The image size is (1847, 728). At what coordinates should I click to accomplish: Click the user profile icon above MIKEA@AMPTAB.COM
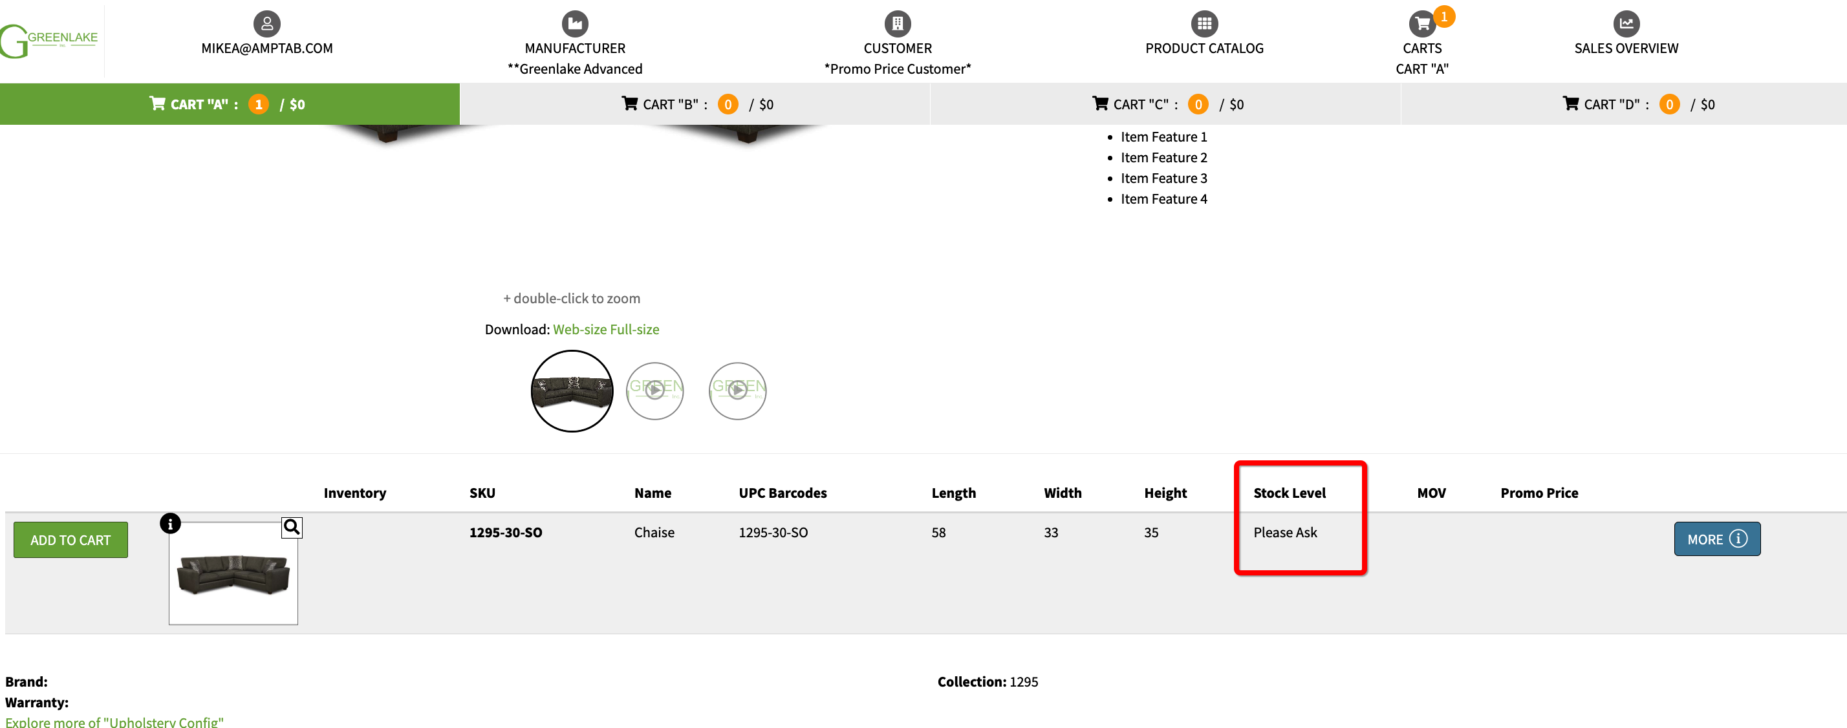[266, 24]
